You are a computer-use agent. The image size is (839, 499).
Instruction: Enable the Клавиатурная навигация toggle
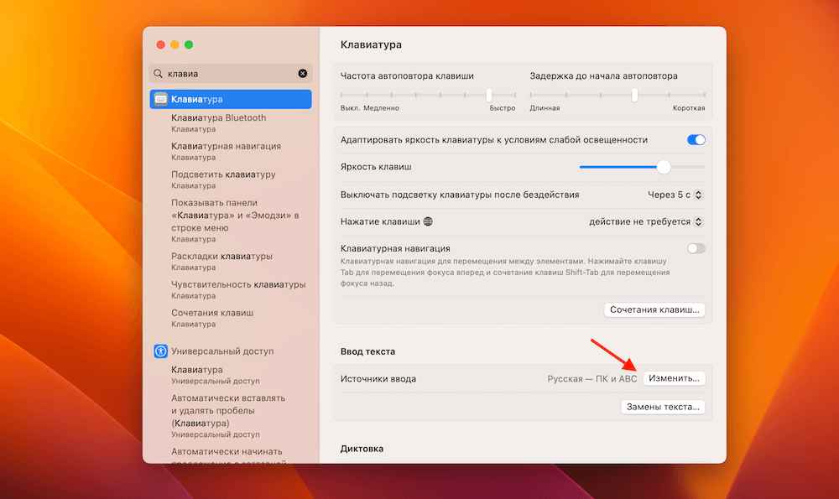[x=696, y=248]
